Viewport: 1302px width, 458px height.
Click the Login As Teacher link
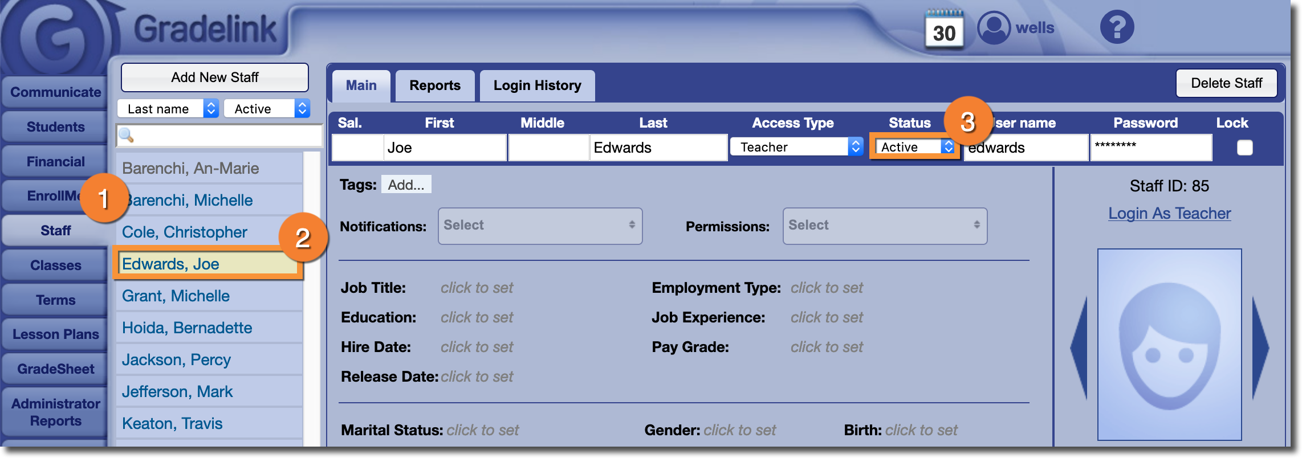[1169, 213]
